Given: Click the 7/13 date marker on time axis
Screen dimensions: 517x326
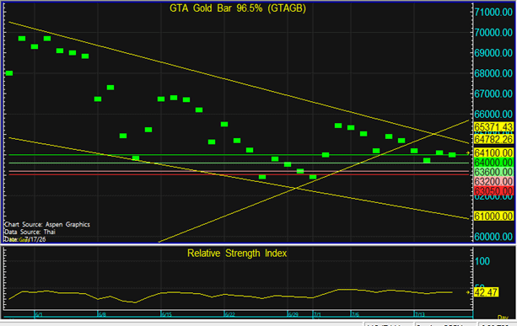Looking at the screenshot, I should tap(419, 314).
